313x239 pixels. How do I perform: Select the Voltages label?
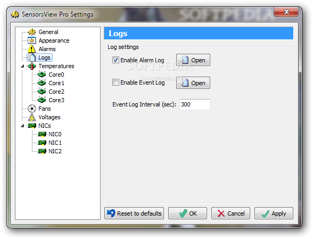pyautogui.click(x=50, y=117)
